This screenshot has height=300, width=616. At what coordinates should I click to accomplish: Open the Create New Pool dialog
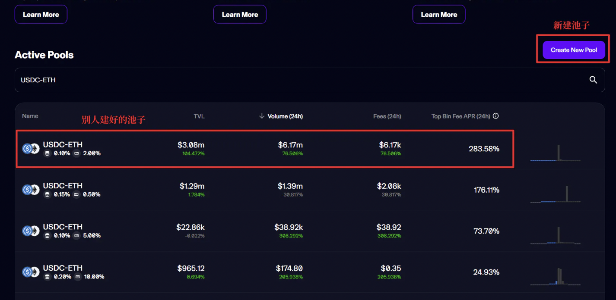pos(574,50)
